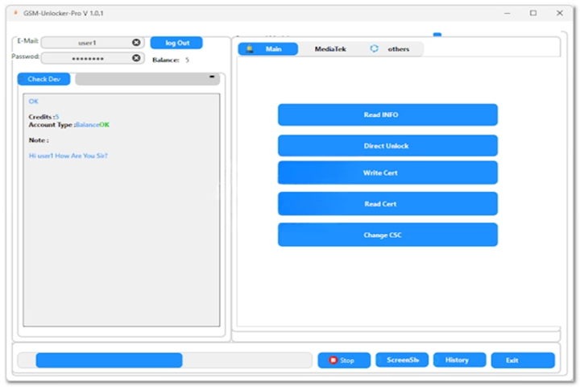Click the refresh icon beside others tab
Image resolution: width=580 pixels, height=387 pixels.
(375, 49)
